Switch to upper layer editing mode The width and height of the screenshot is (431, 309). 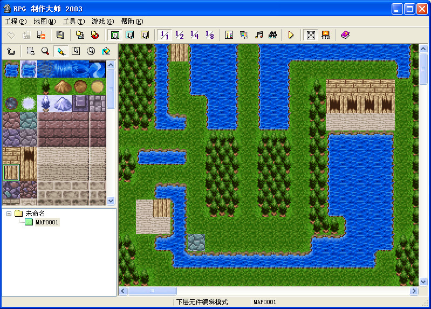pos(130,35)
